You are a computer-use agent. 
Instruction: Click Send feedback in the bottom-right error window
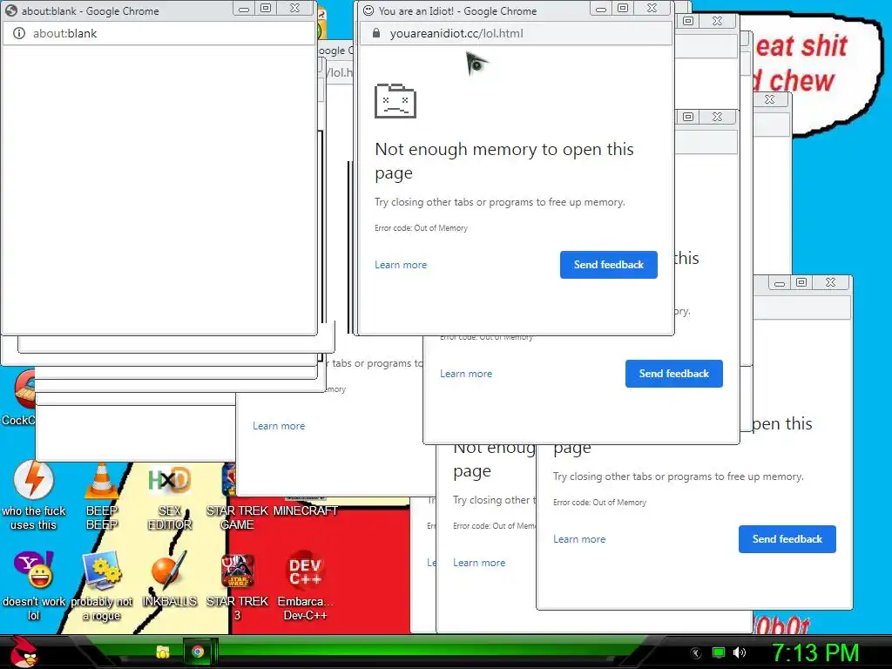787,539
